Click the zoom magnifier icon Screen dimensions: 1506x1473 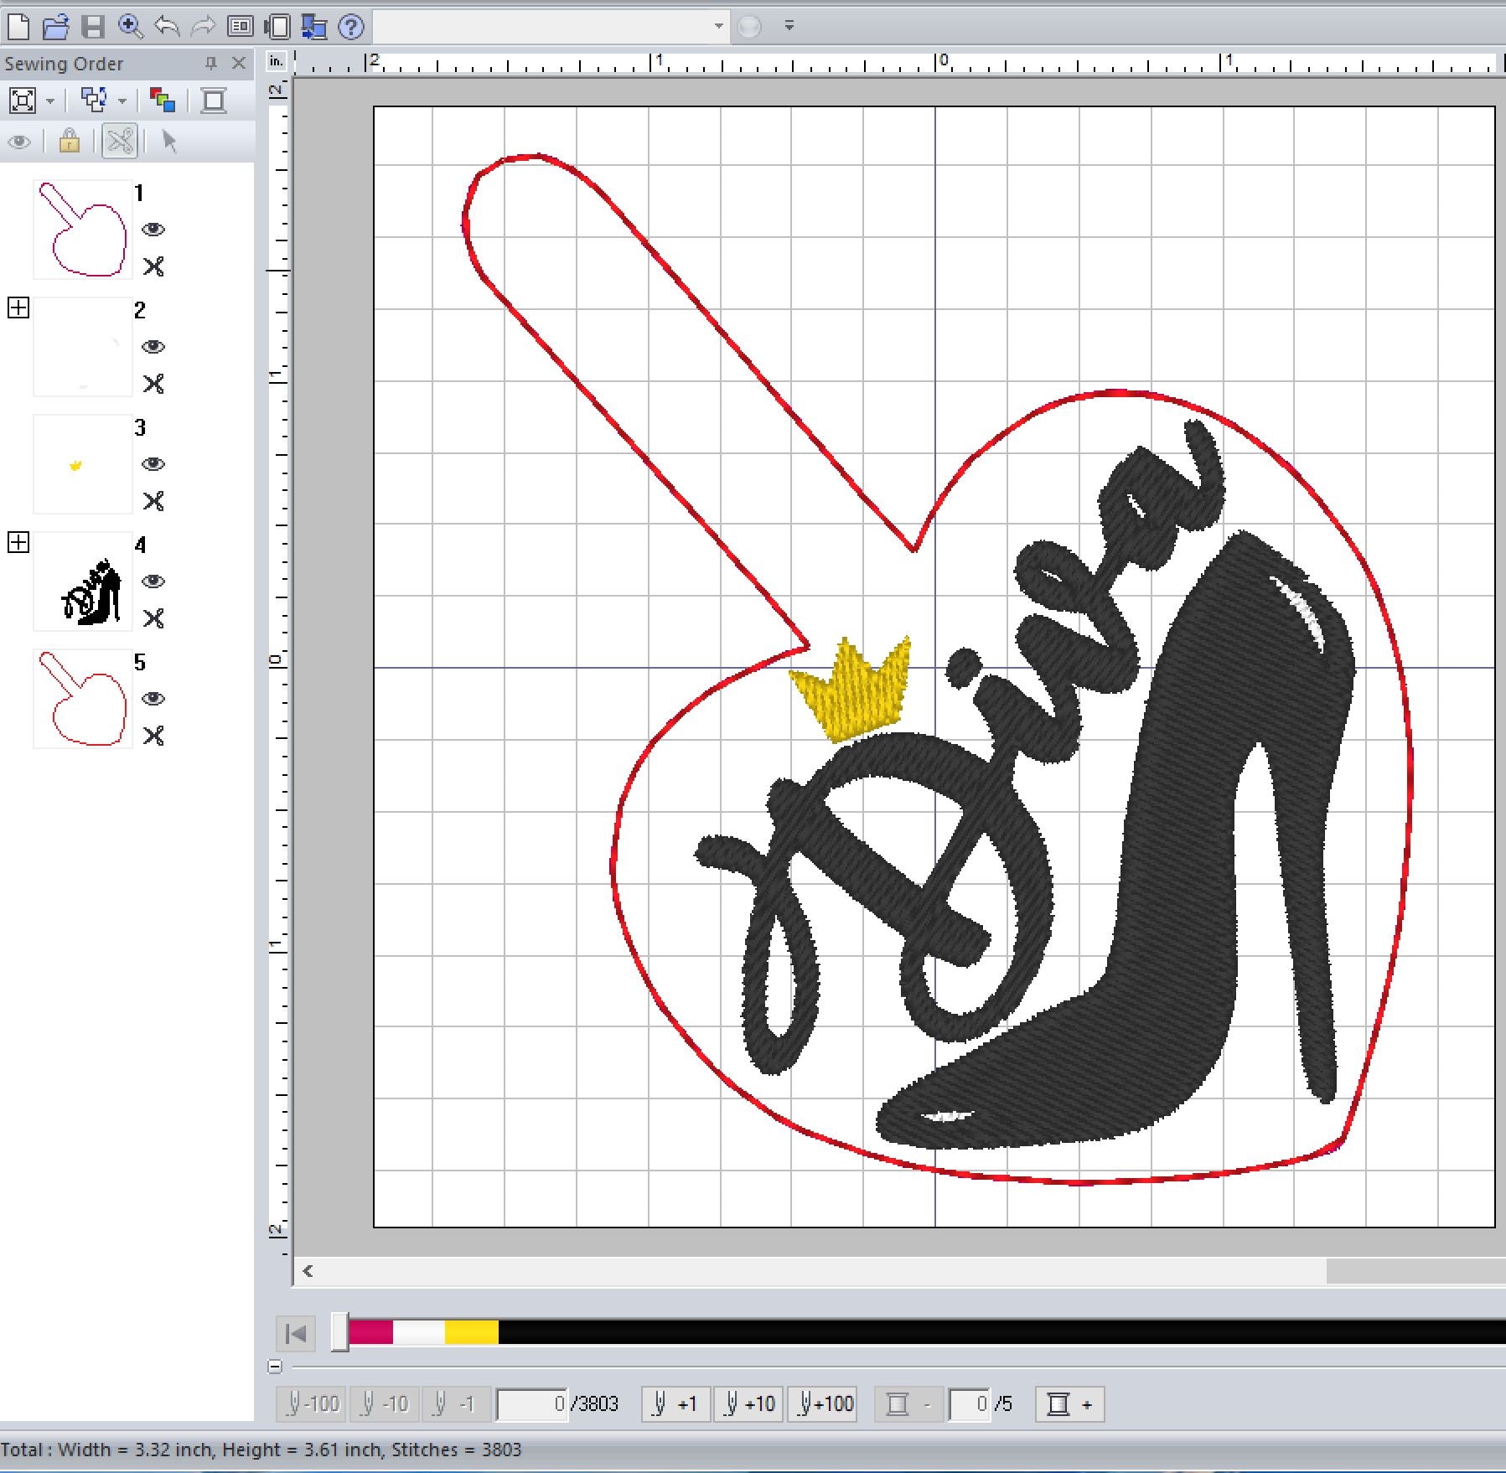[x=130, y=27]
